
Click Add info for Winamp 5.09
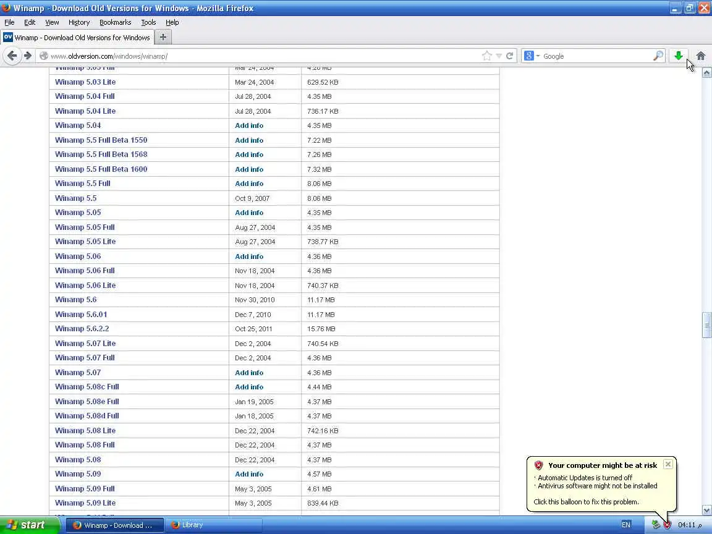[249, 473]
